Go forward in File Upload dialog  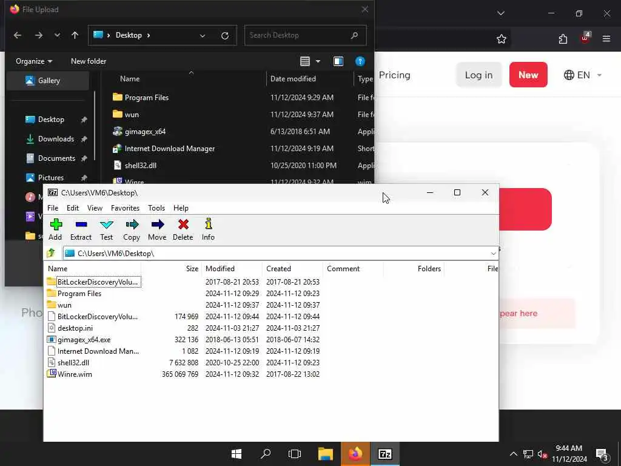click(38, 35)
